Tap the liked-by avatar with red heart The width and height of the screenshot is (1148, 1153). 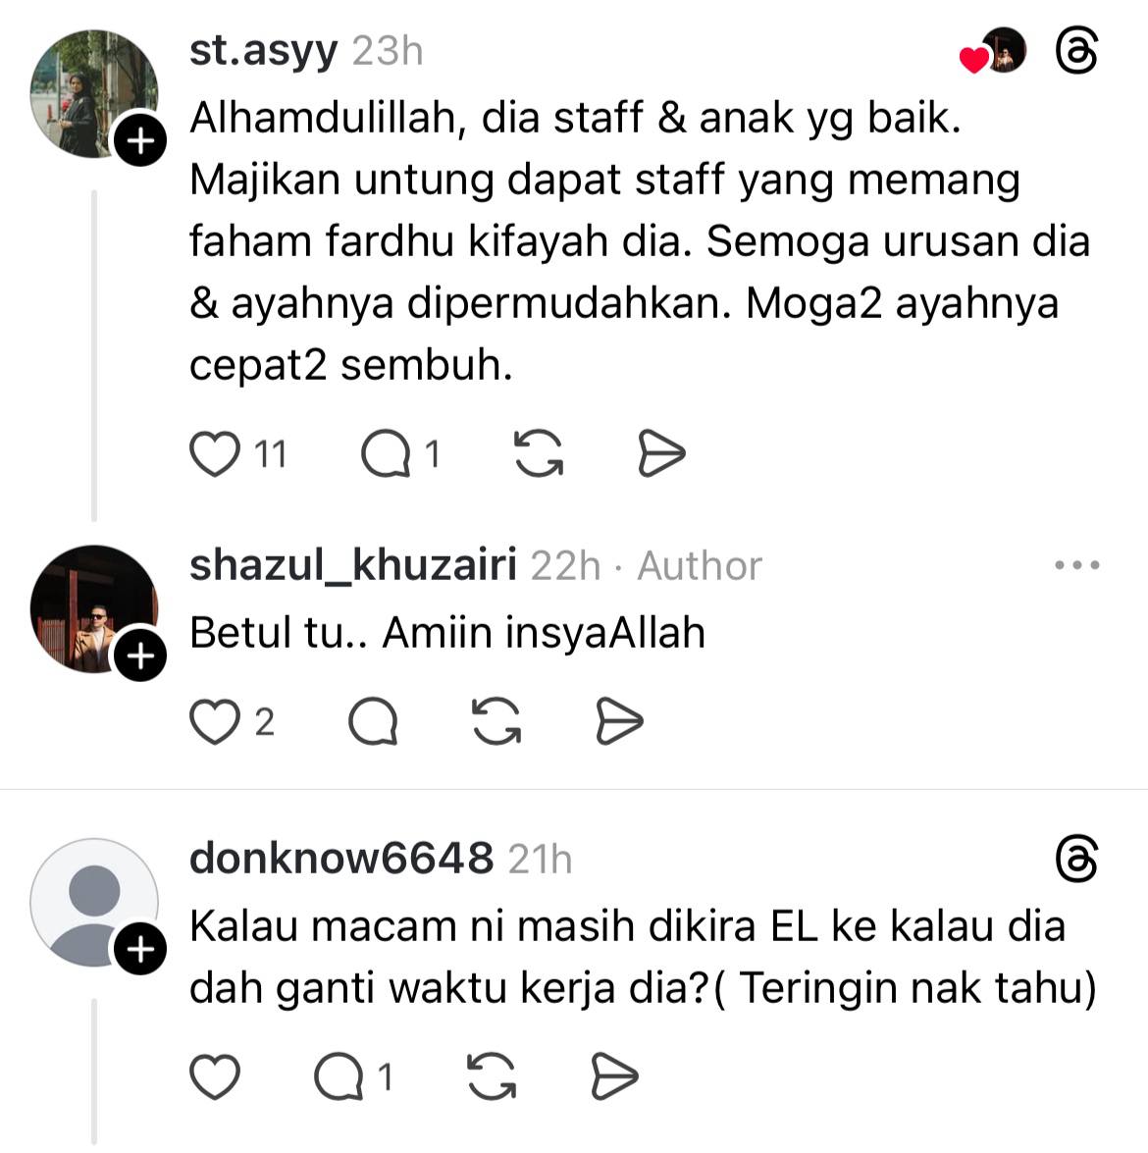pos(993,51)
